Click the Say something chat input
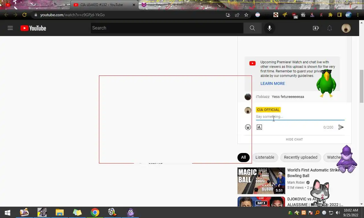 [300, 117]
